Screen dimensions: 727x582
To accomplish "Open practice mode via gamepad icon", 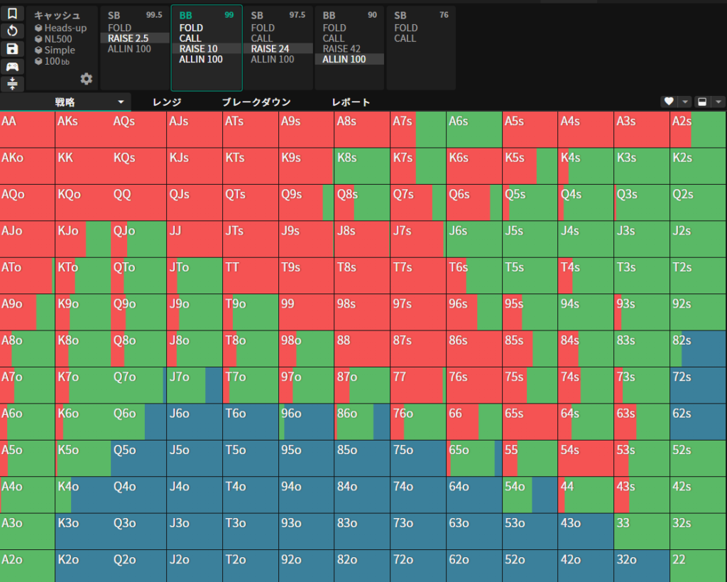I will pyautogui.click(x=12, y=67).
